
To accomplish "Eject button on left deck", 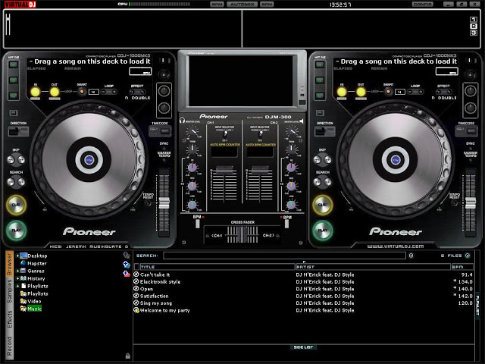I will tap(164, 75).
